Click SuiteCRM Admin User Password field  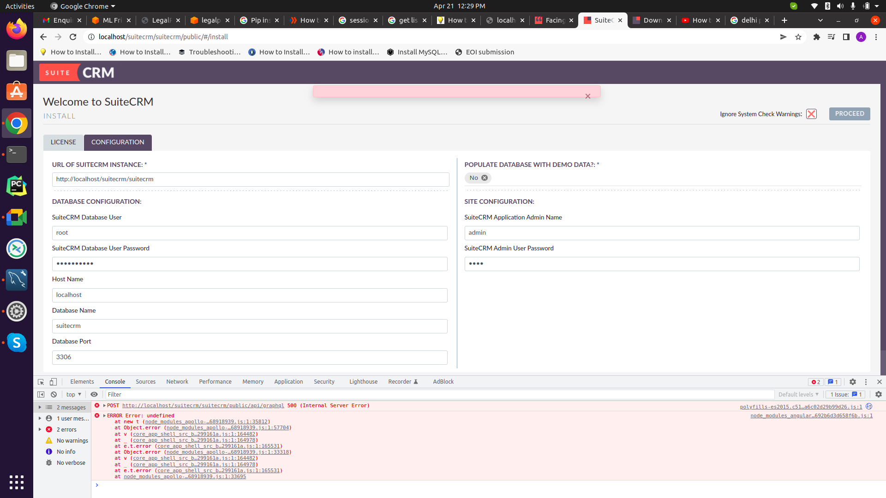click(662, 264)
